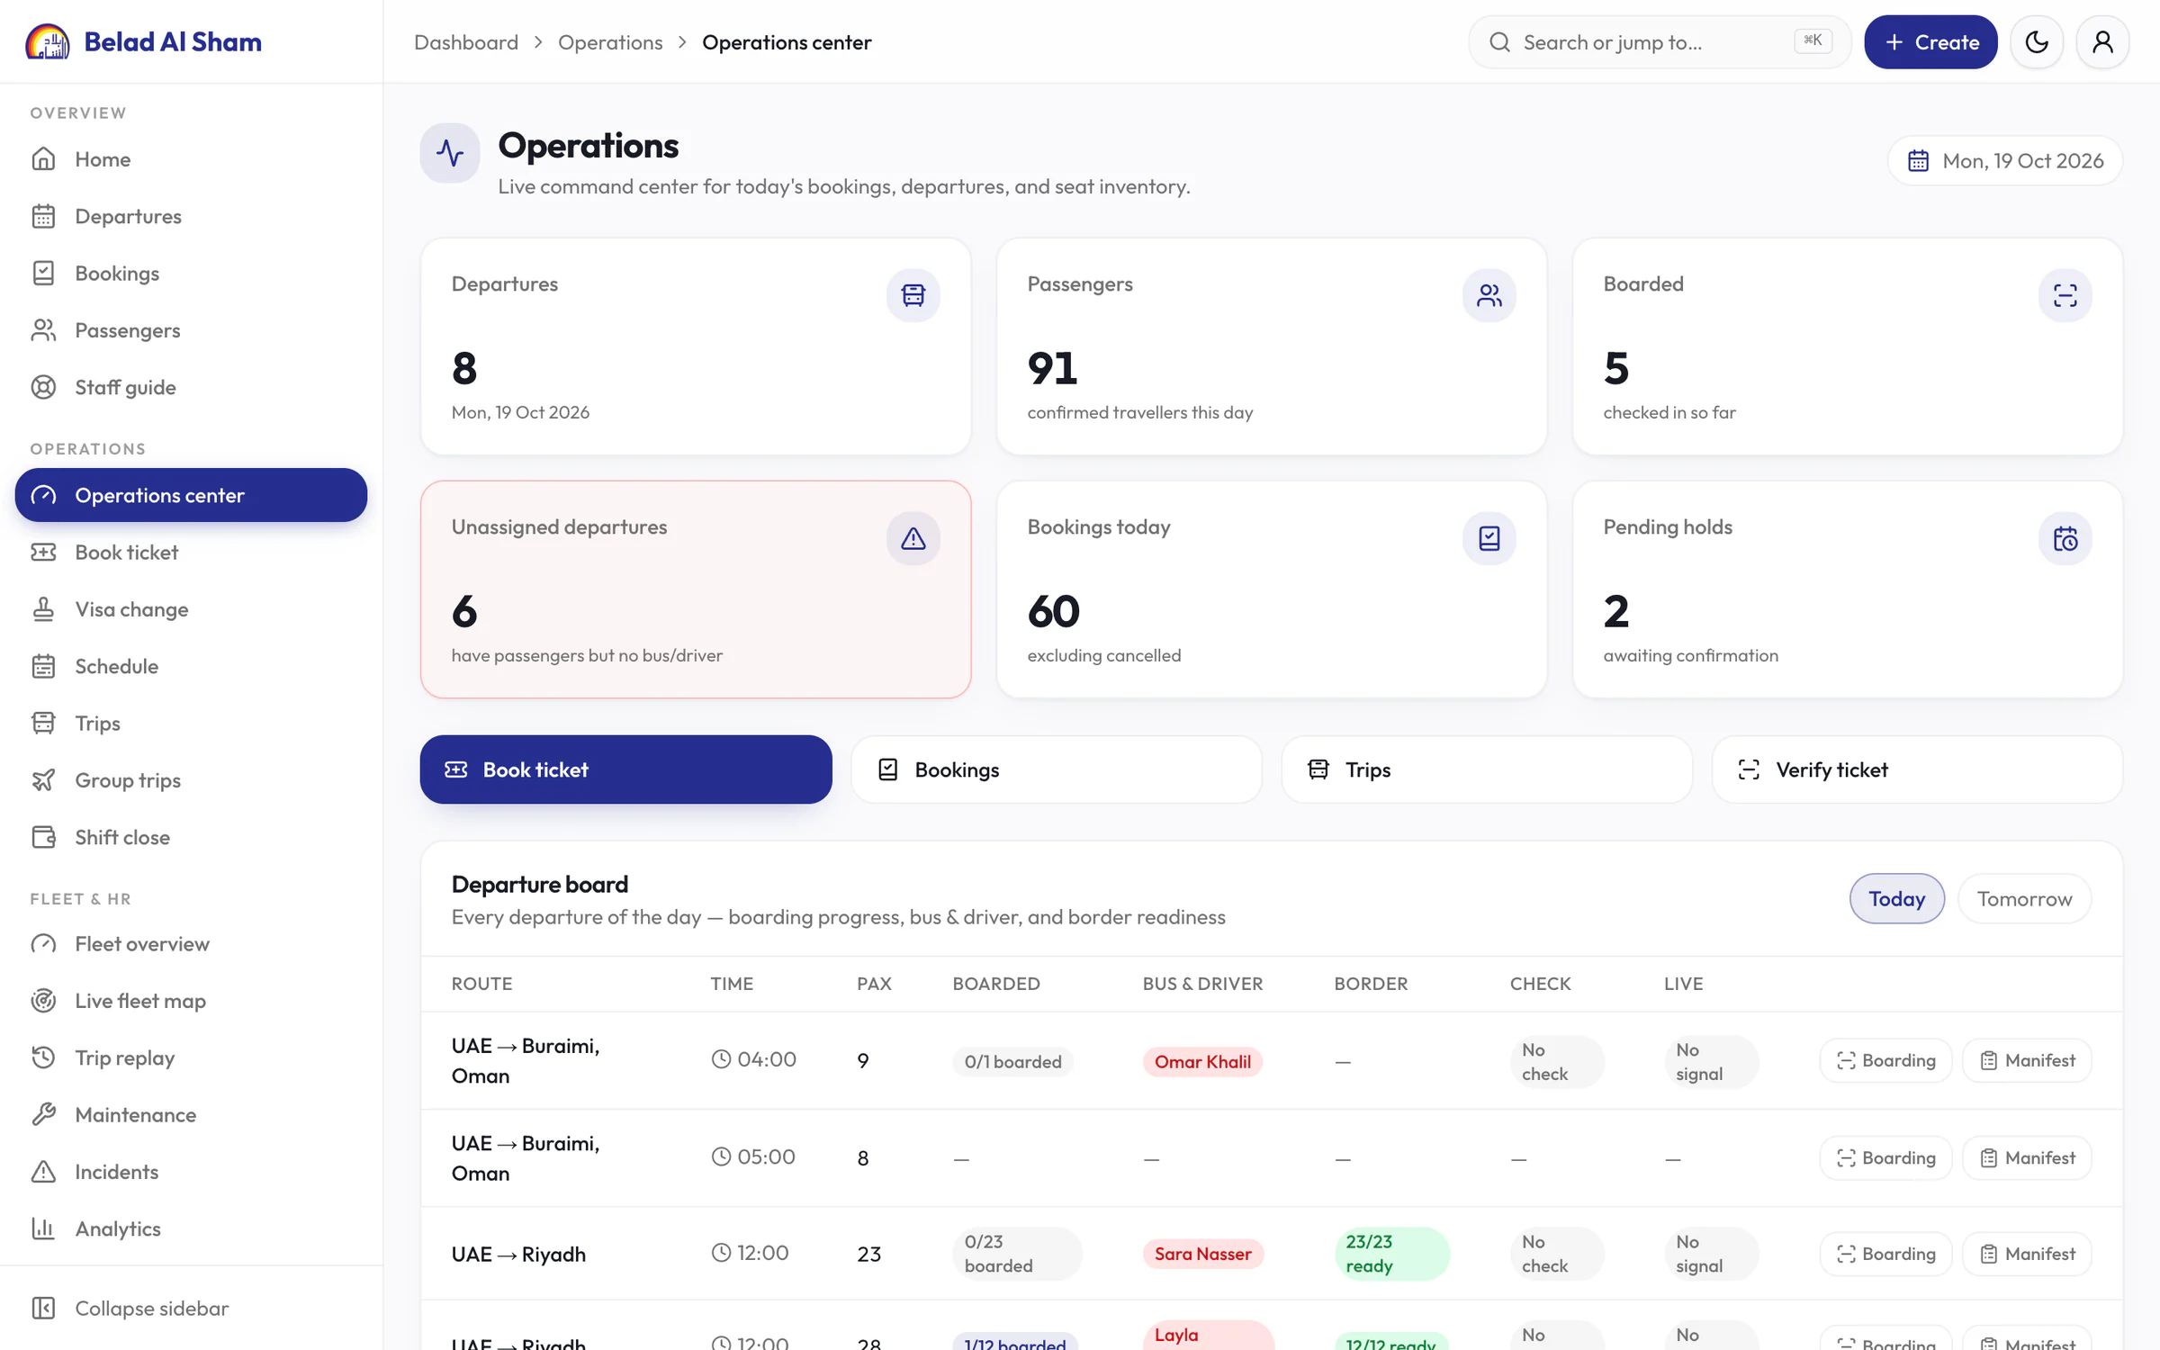Open the Verify ticket action

[1917, 769]
